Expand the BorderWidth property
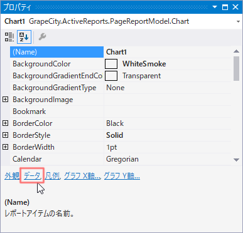Image resolution: width=243 pixels, height=233 pixels. click(x=5, y=147)
